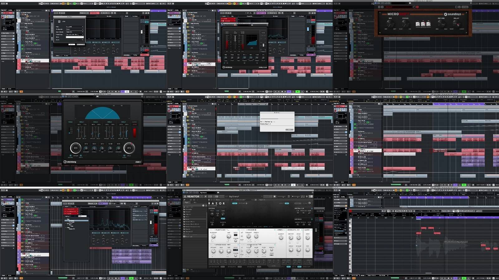Click the search icon in Reaktor browser sidebar
The height and width of the screenshot is (280, 499).
[184, 200]
